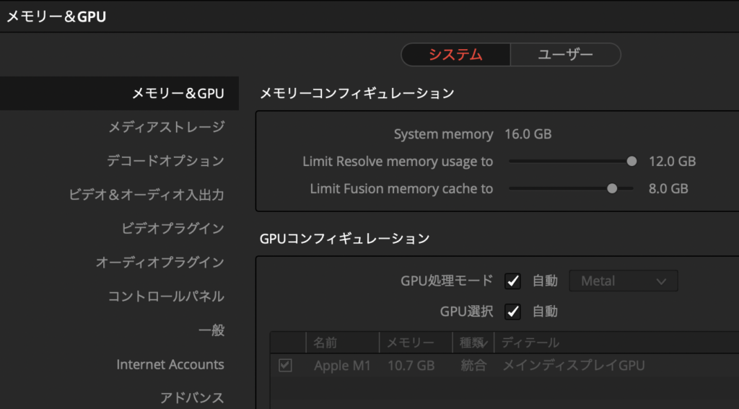Viewport: 739px width, 409px height.
Task: Sort GPU list by 名前 column
Action: coord(343,343)
